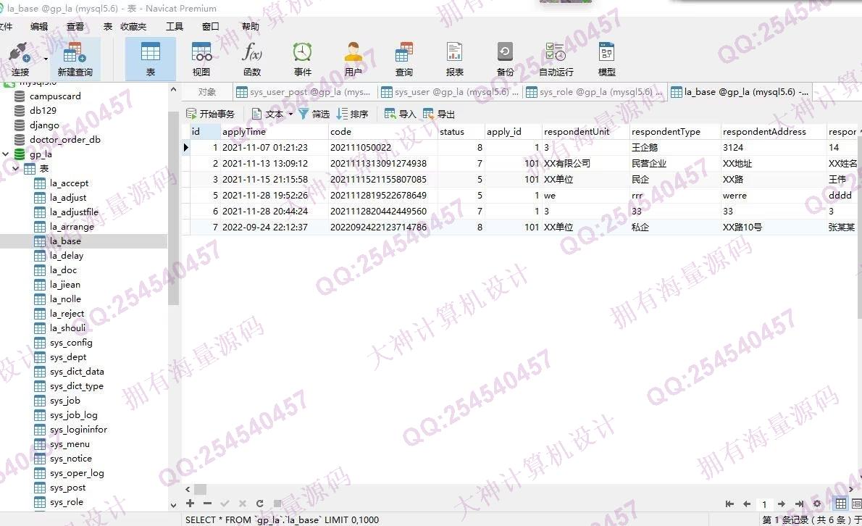Click the Sort (排序) button
The image size is (862, 526).
pyautogui.click(x=352, y=114)
